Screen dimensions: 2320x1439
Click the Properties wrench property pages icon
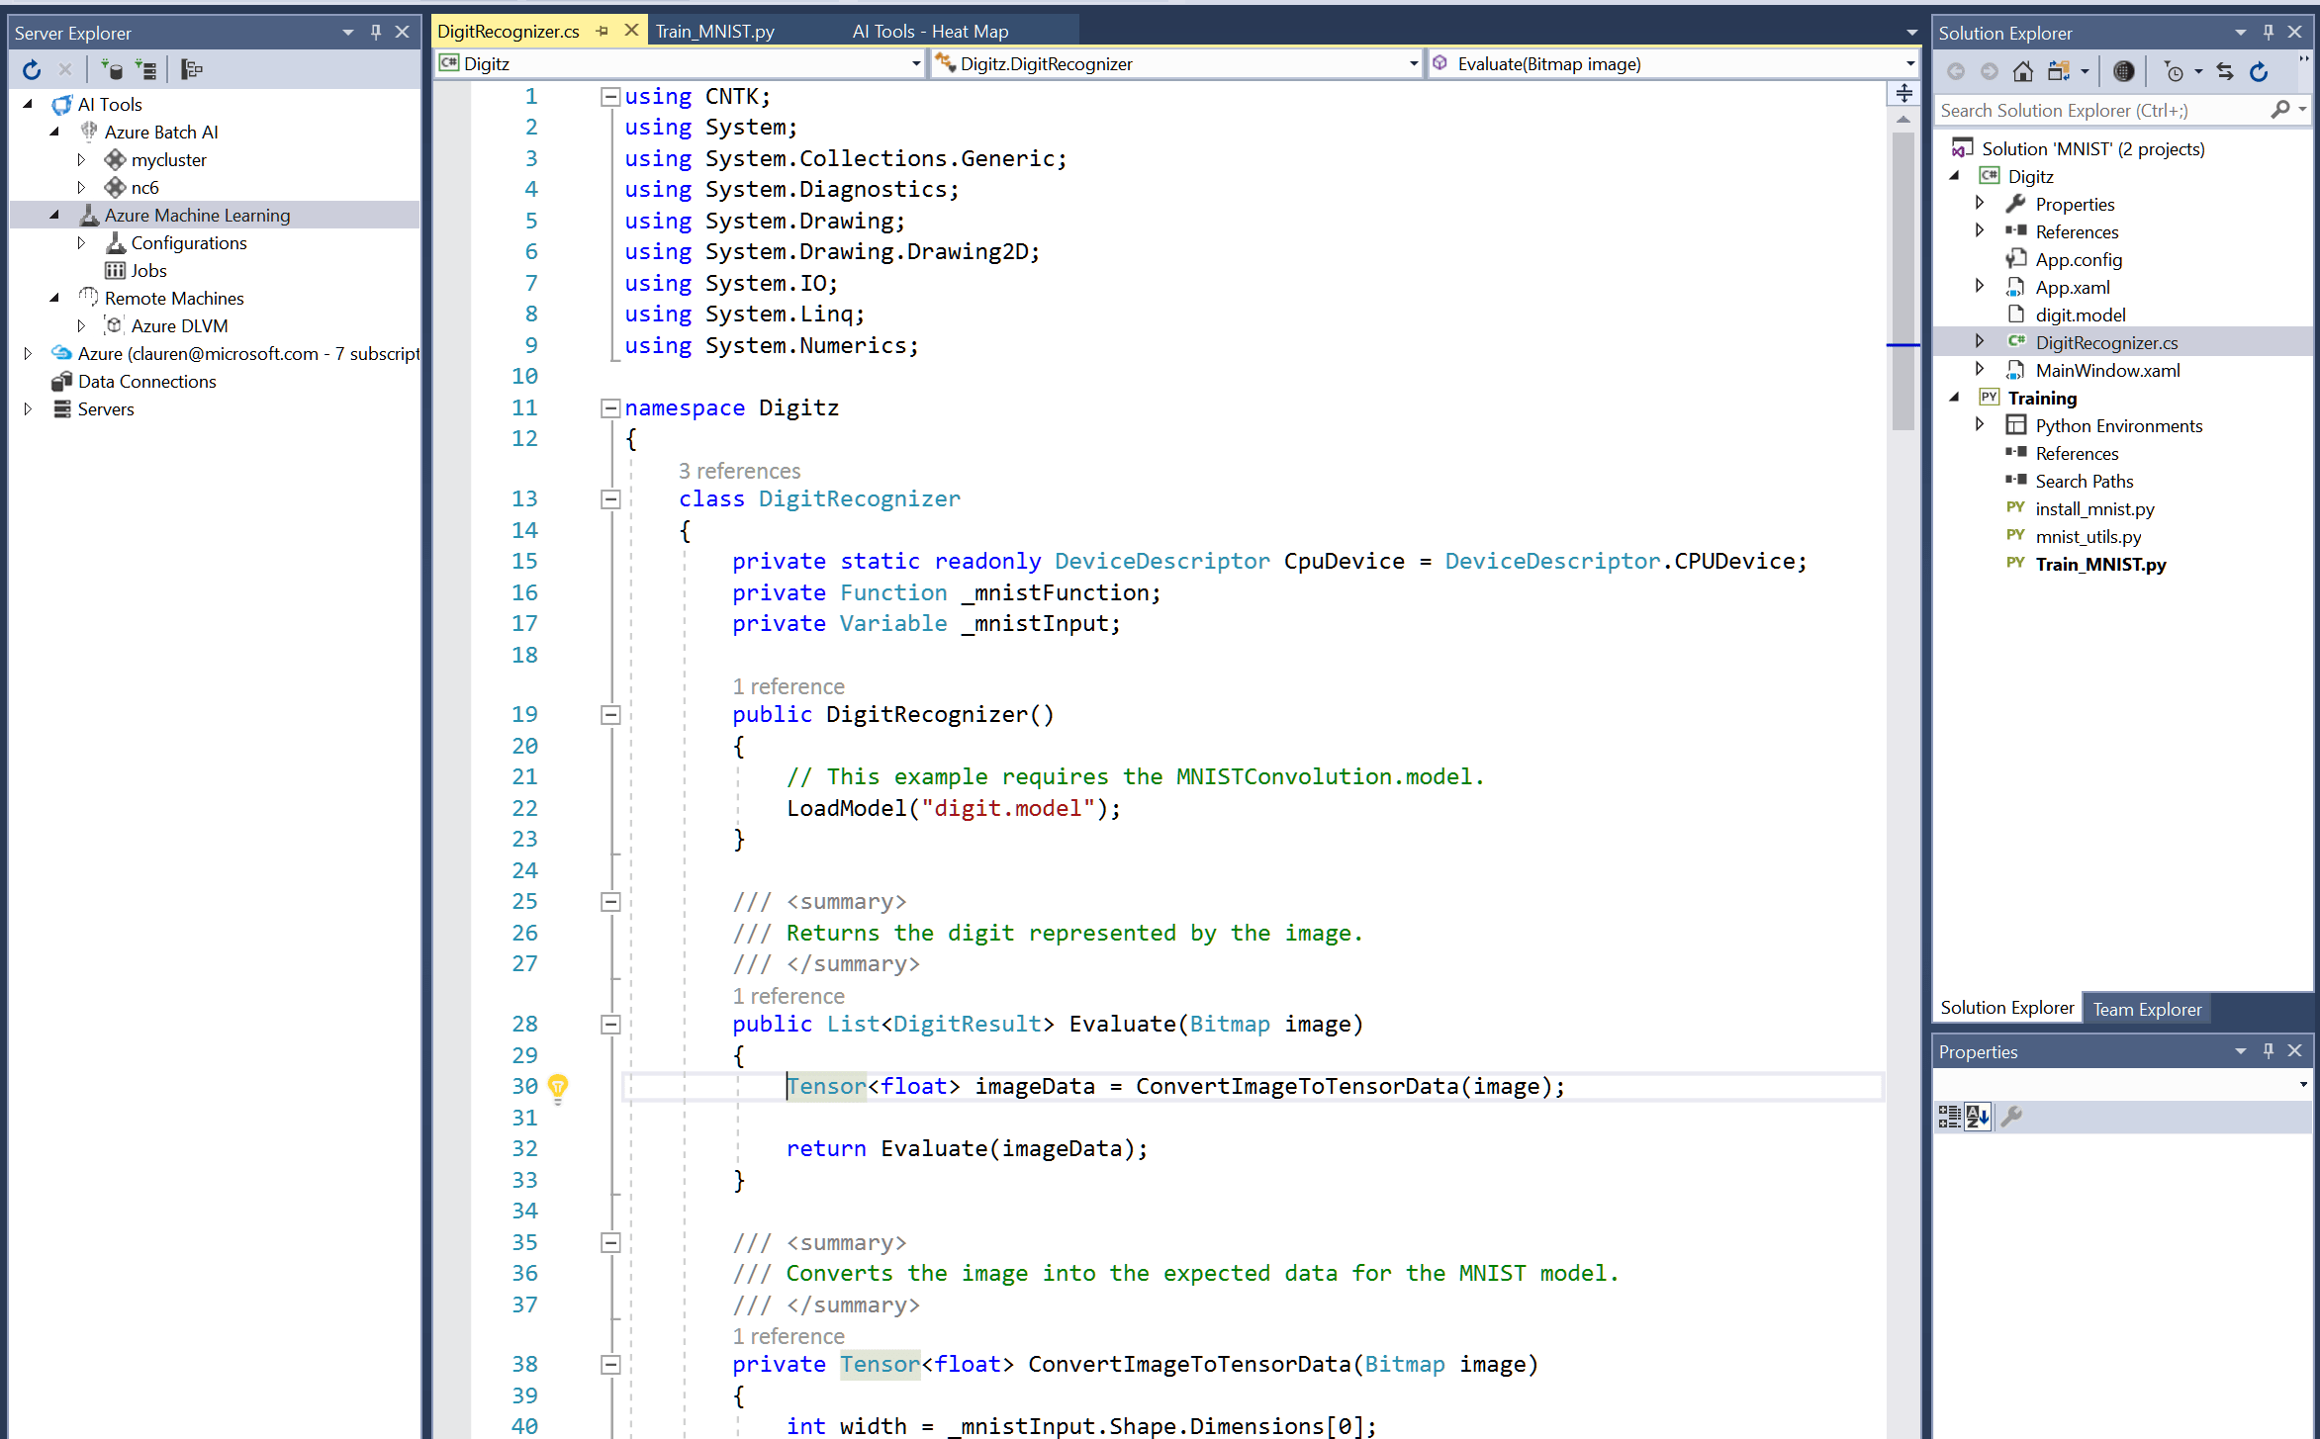tap(2011, 1117)
